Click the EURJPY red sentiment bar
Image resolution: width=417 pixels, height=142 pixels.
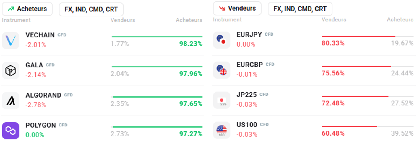(358, 36)
